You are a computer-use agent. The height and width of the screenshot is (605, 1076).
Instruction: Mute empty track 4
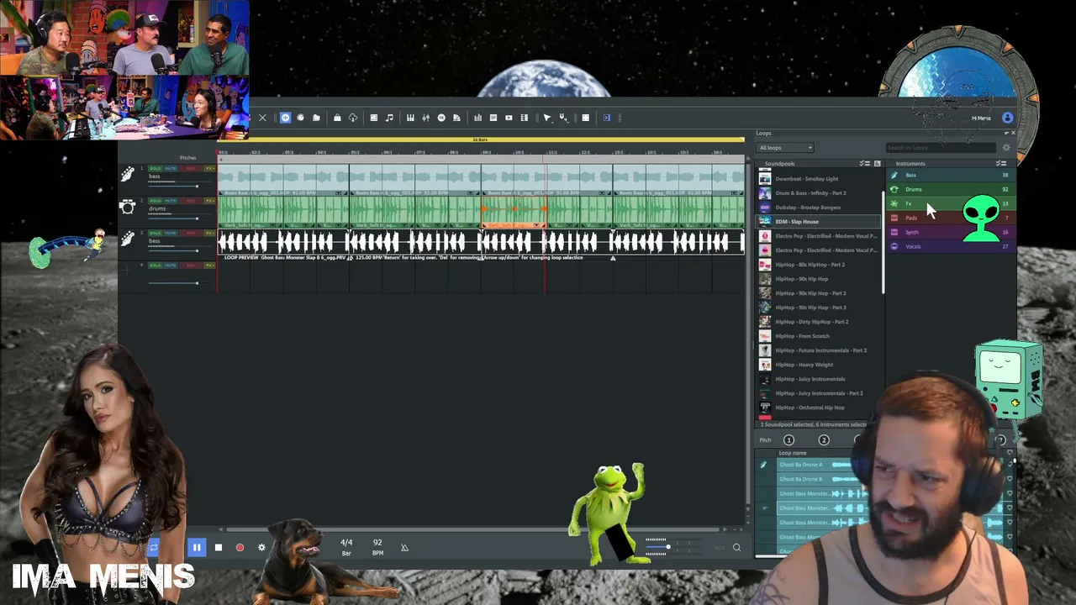click(x=171, y=266)
